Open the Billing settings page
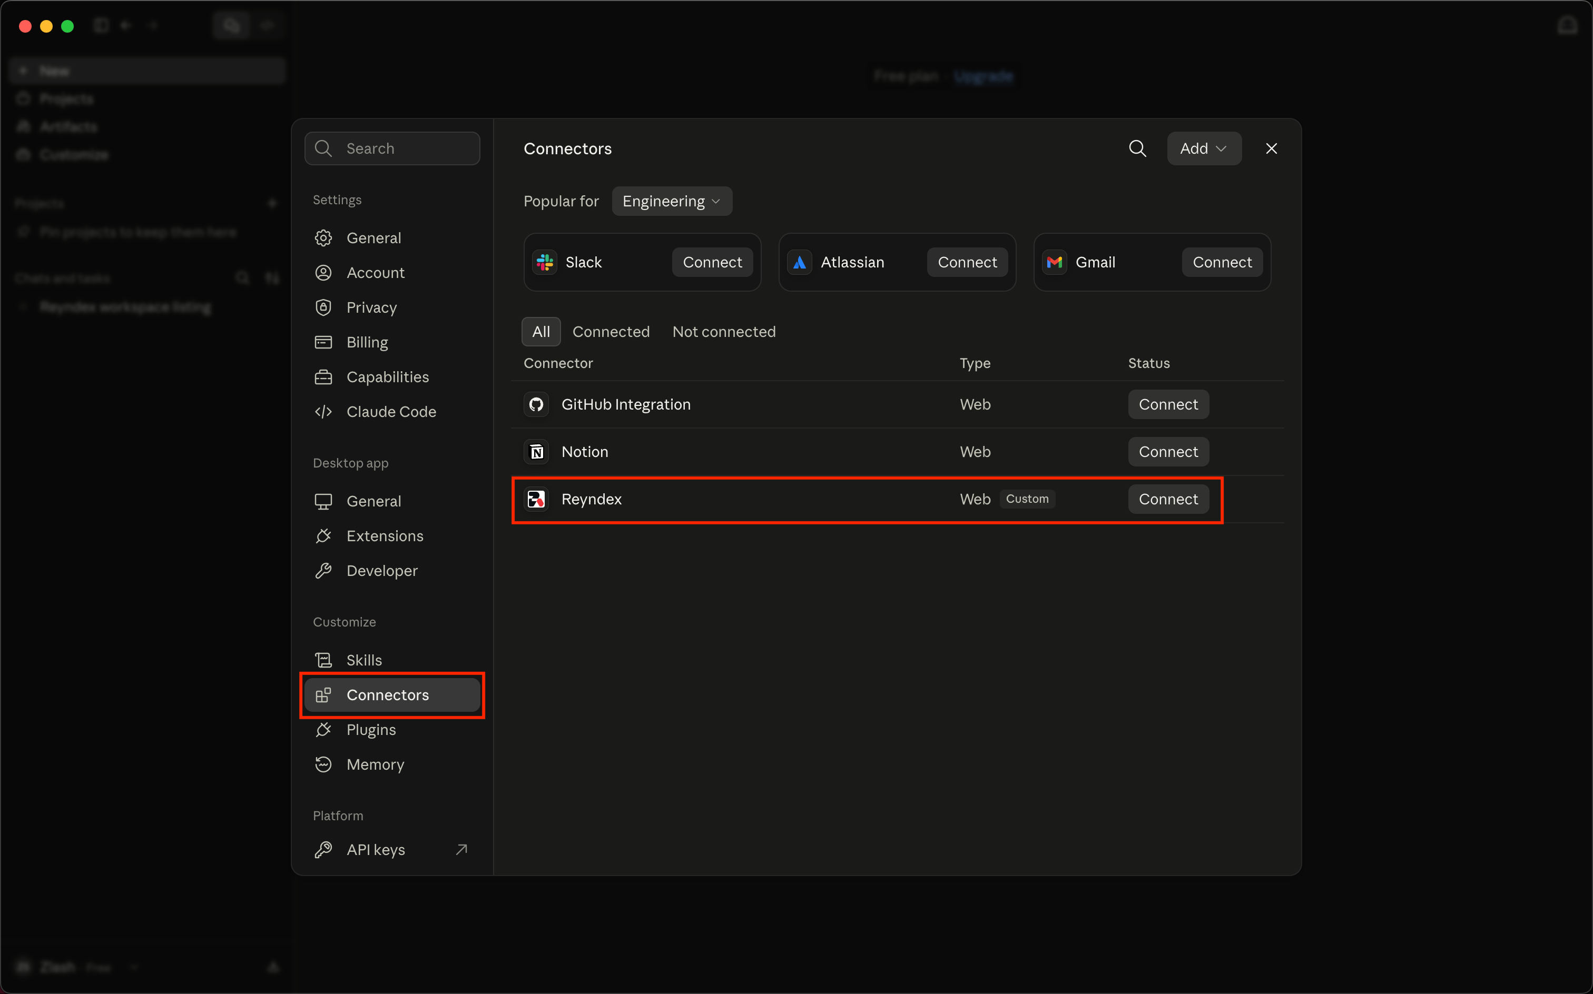 [392, 343]
